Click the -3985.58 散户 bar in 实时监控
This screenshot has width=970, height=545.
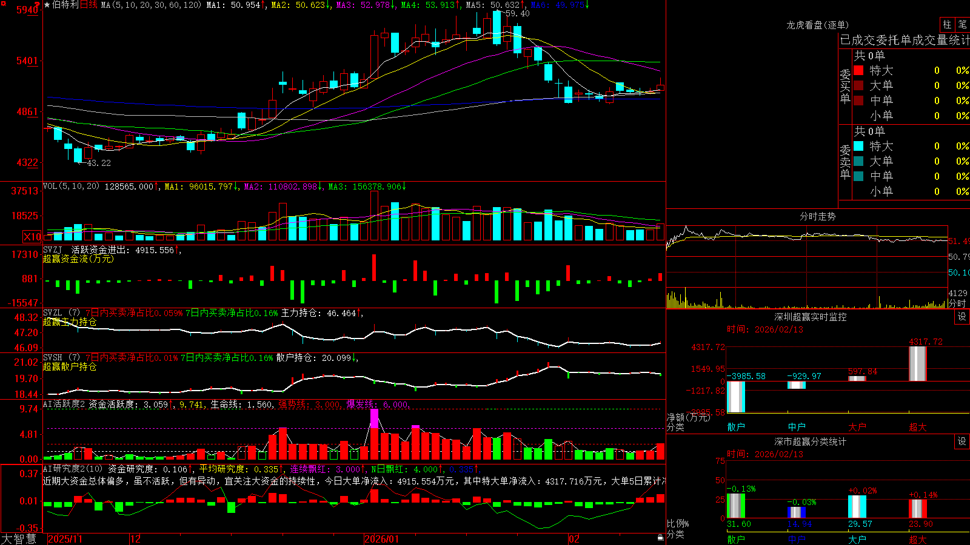[x=736, y=397]
